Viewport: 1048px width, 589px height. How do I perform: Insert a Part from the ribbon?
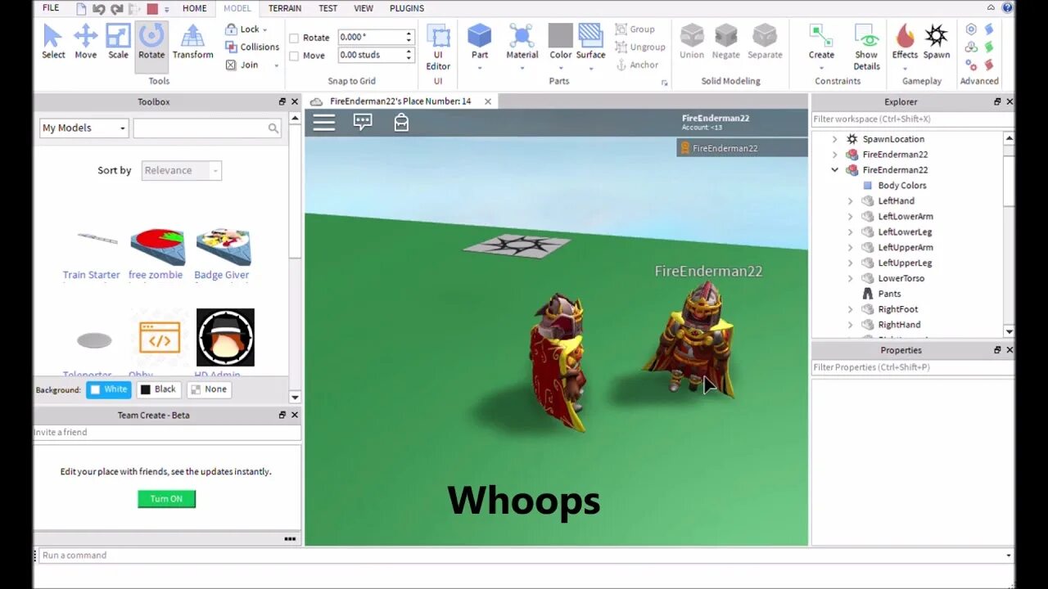coord(479,42)
